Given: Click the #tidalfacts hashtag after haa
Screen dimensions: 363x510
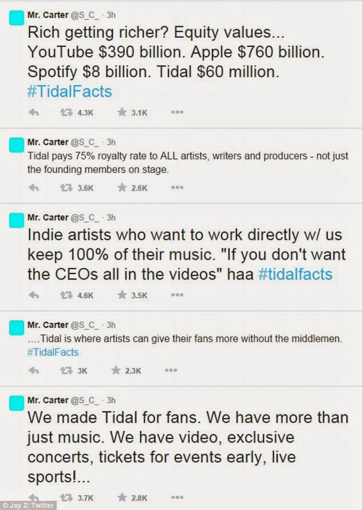Looking at the screenshot, I should [x=295, y=274].
